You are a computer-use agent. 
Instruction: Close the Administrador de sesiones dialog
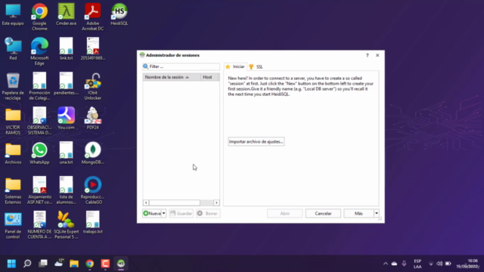[377, 55]
